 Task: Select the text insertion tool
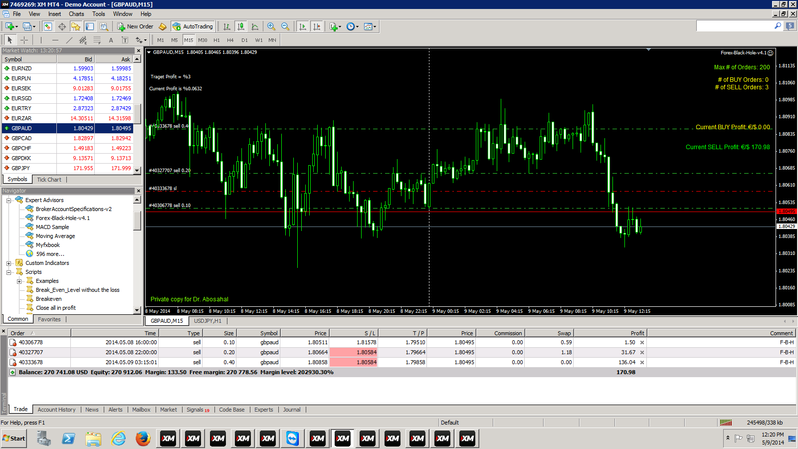[111, 40]
